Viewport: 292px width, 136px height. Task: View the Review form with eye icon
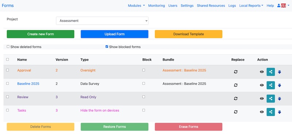tap(262, 98)
